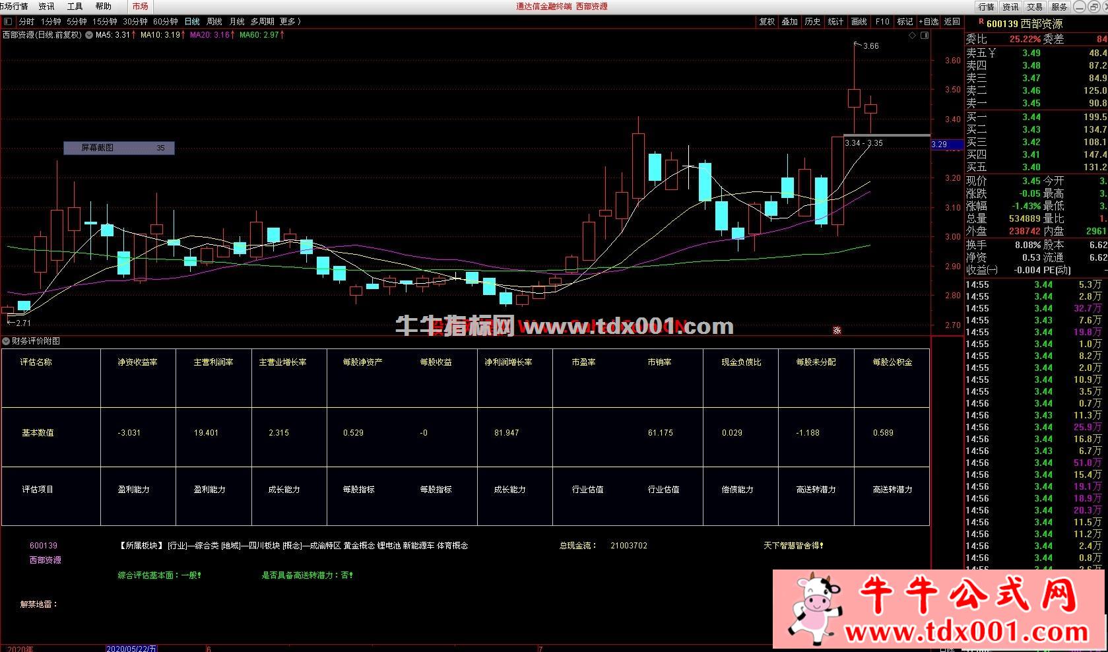The image size is (1108, 652).
Task: Click the top-right 行情 button
Action: (x=987, y=7)
